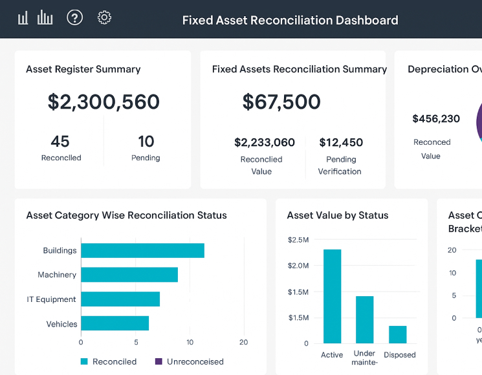
Task: Click the Active axis label
Action: click(x=332, y=355)
